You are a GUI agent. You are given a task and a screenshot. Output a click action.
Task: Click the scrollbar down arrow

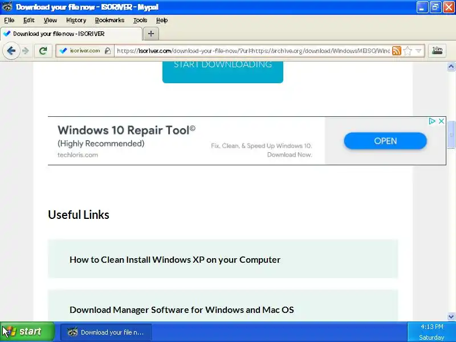click(x=451, y=316)
